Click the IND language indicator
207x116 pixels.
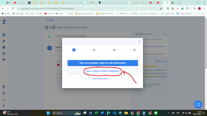coord(178,113)
